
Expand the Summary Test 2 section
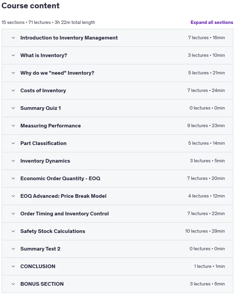117,249
